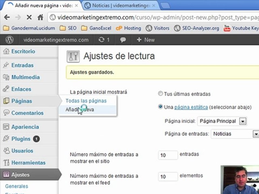259x194 pixels.
Task: Close the Noticias tab
Action: 154,6
